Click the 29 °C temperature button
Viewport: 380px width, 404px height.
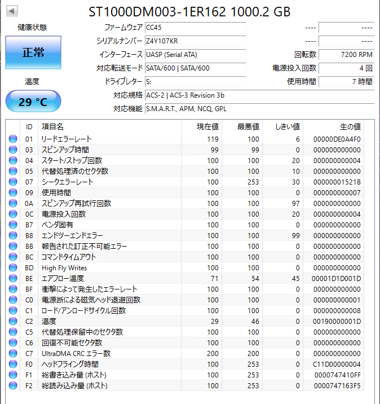pos(33,102)
